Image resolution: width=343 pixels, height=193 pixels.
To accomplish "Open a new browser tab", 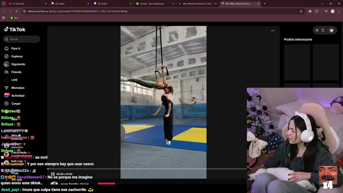I will [265, 3].
